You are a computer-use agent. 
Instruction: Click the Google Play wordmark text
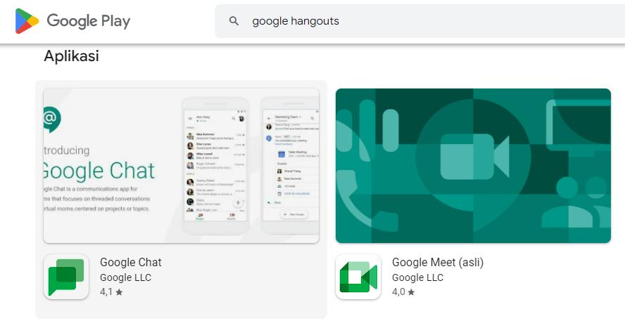(89, 21)
